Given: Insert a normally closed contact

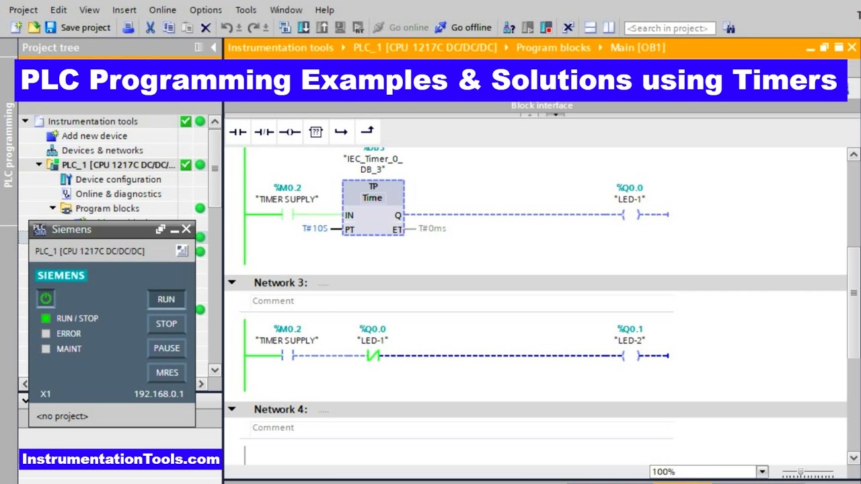Looking at the screenshot, I should (264, 132).
